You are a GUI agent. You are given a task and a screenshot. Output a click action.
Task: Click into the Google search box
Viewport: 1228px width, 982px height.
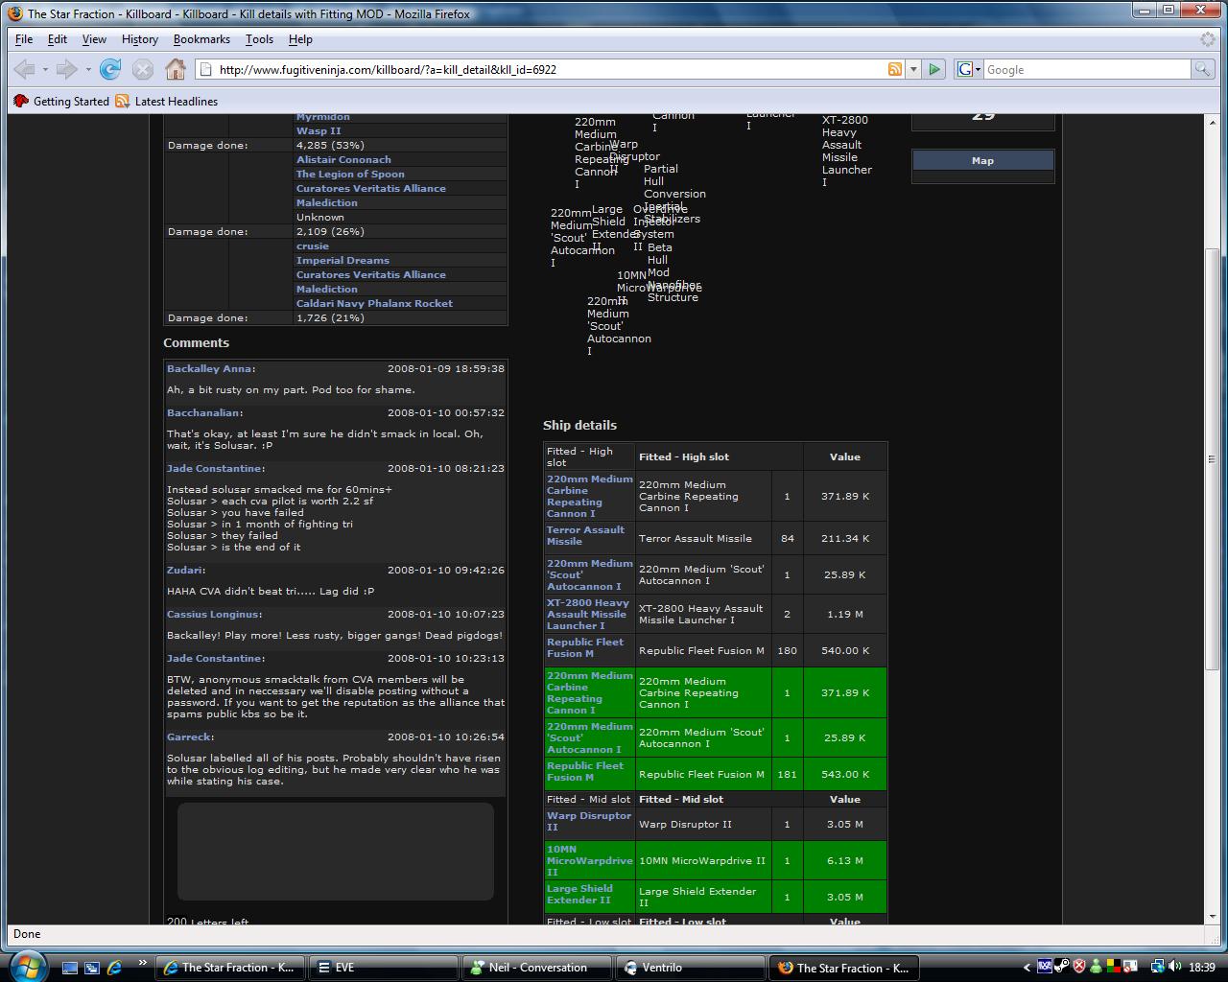1087,69
